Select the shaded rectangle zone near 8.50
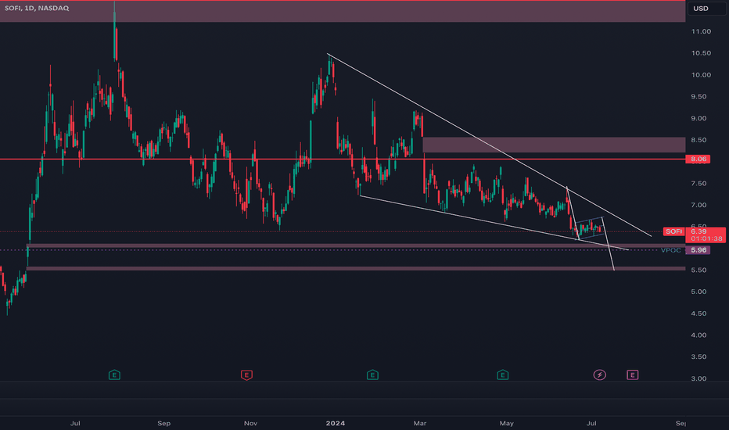The height and width of the screenshot is (430, 729). tap(554, 145)
